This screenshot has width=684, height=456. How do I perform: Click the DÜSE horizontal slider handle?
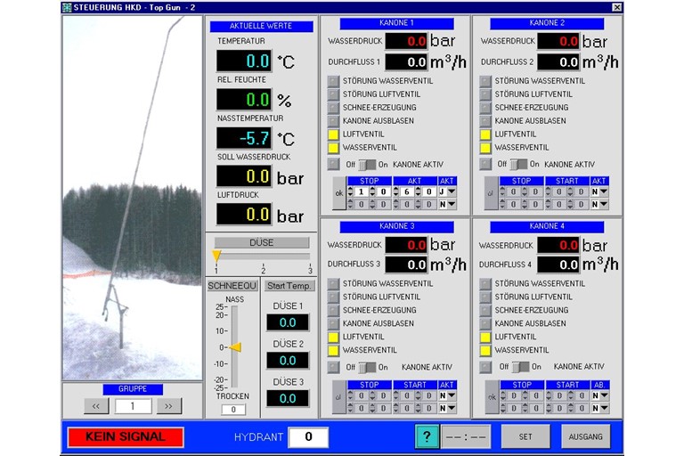tap(216, 256)
